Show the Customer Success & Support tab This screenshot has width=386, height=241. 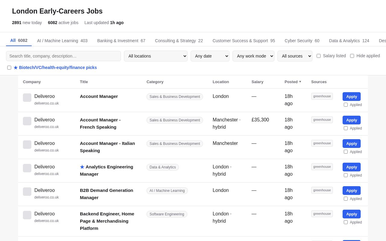[244, 41]
